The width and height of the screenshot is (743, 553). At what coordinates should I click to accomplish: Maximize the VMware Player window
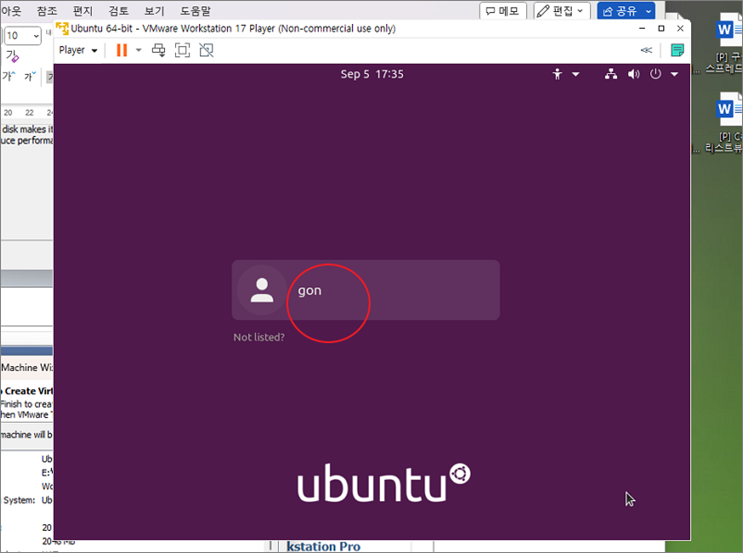click(661, 28)
